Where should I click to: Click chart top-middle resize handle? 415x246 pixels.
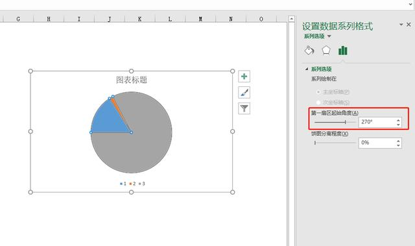(131, 71)
